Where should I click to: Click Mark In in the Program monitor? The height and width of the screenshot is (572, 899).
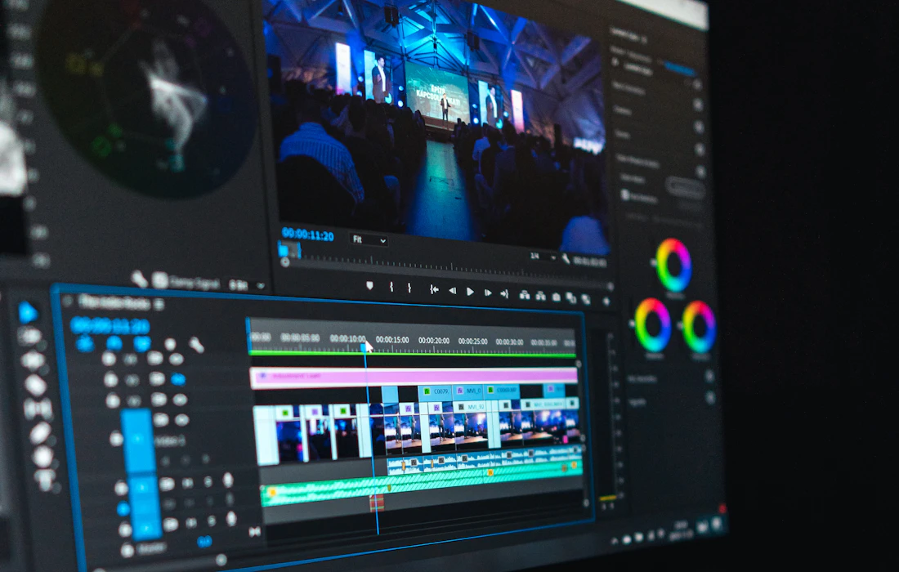click(391, 287)
